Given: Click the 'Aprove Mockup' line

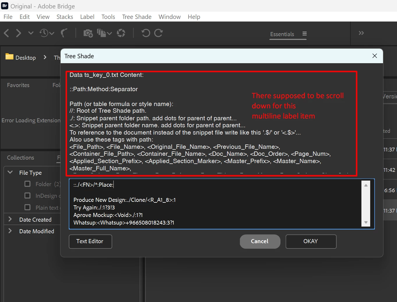Looking at the screenshot, I should coord(108,215).
